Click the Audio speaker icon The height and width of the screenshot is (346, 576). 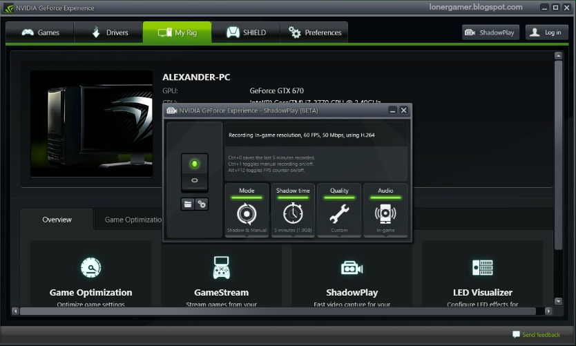pyautogui.click(x=385, y=214)
